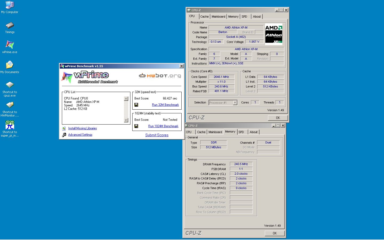Switch to Memory tab in upper CPU-Z window
Screen dimensions: 384x240
pyautogui.click(x=233, y=17)
